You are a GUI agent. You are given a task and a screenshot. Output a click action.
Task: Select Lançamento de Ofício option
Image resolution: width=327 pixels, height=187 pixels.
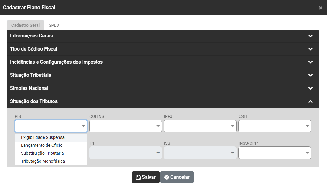click(42, 145)
